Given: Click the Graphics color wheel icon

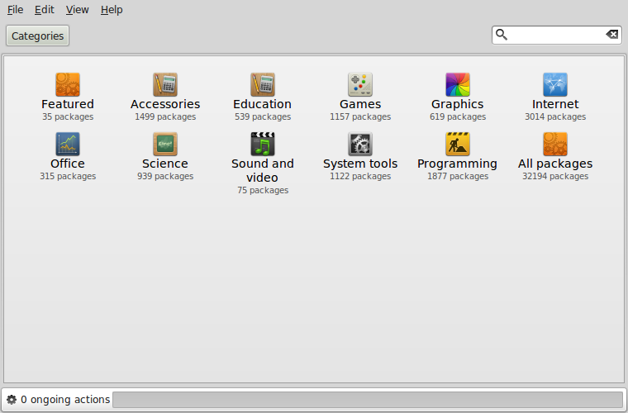Looking at the screenshot, I should coord(457,84).
